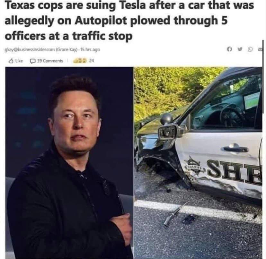Click the word Autopilot in headline
This screenshot has height=259, width=266.
tap(101, 21)
